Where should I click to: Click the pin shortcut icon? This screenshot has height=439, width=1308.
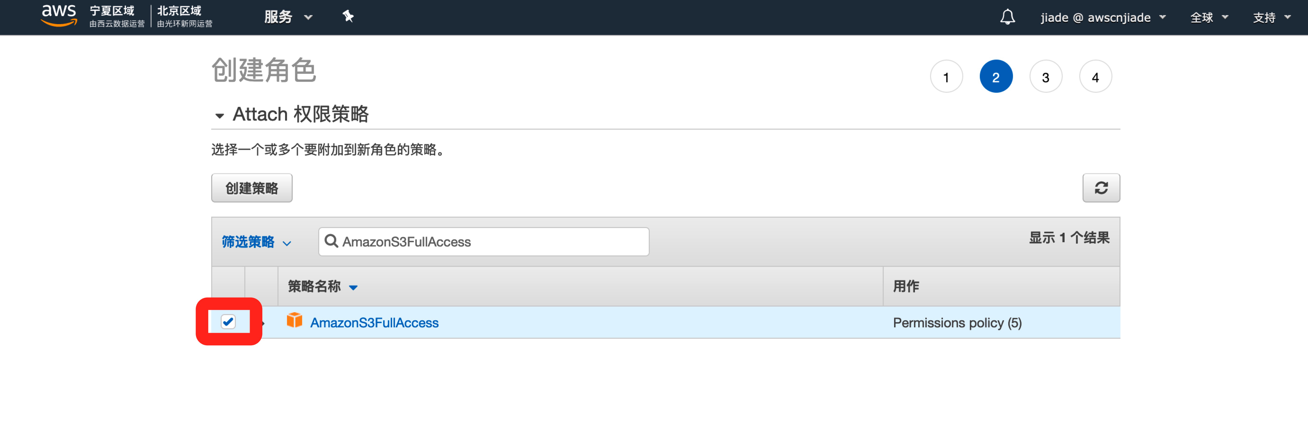click(348, 17)
